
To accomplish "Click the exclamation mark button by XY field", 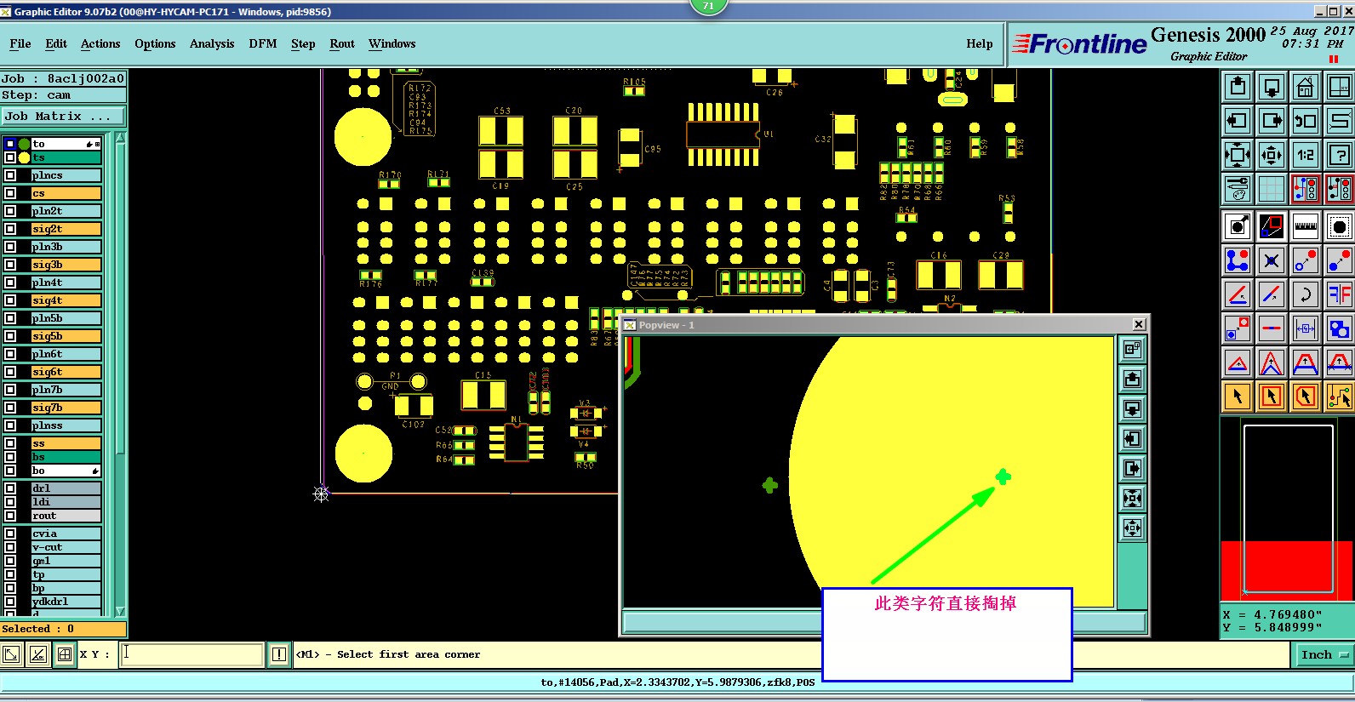I will click(279, 654).
